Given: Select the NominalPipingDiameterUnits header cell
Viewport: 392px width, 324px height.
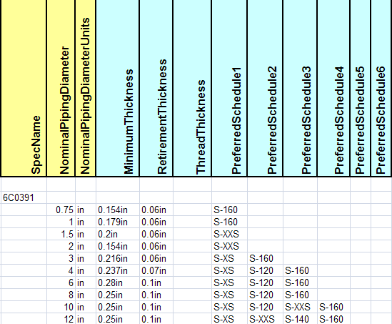Looking at the screenshot, I should tap(85, 88).
